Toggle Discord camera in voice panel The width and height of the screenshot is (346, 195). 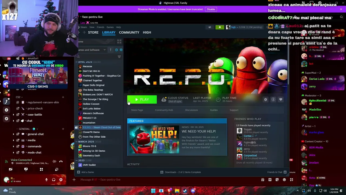point(11,169)
